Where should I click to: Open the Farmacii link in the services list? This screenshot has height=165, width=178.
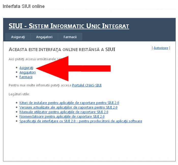click(26, 77)
